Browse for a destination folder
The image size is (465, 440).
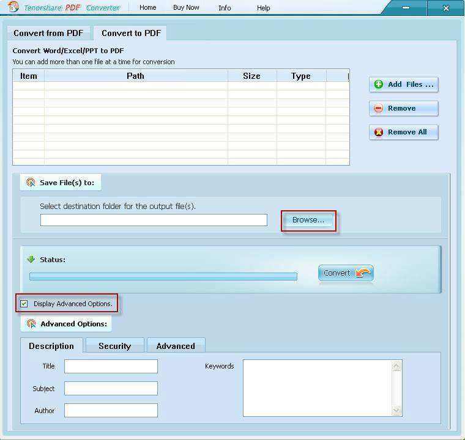click(x=308, y=220)
